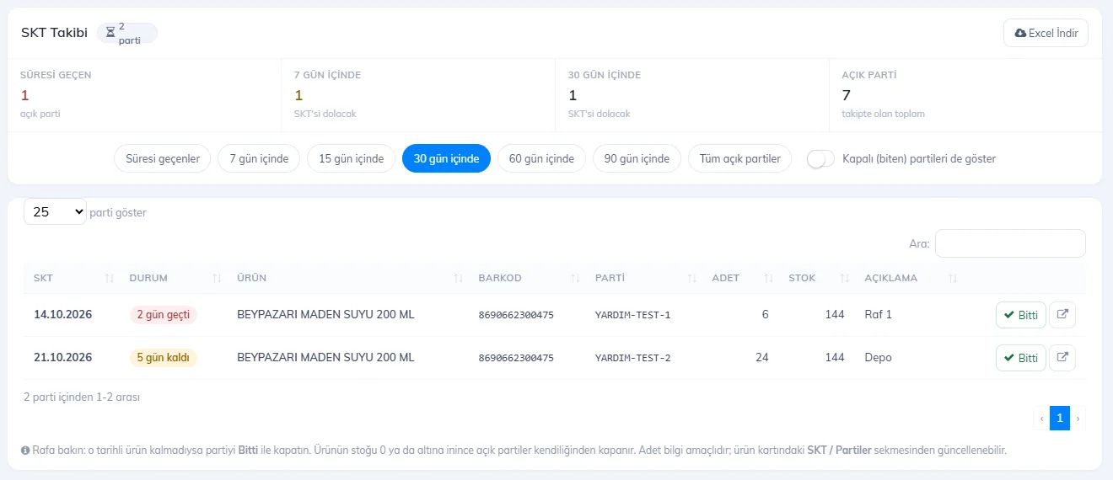Open external link icon for YARDIM-TEST-2 row
This screenshot has height=480, width=1113.
[x=1062, y=358]
